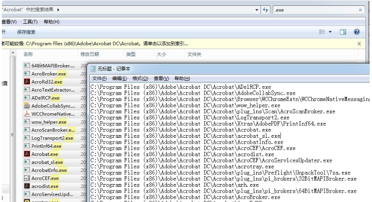The width and height of the screenshot is (372, 202).
Task: Select the AcroBroker.exe file icon
Action: click(x=27, y=74)
